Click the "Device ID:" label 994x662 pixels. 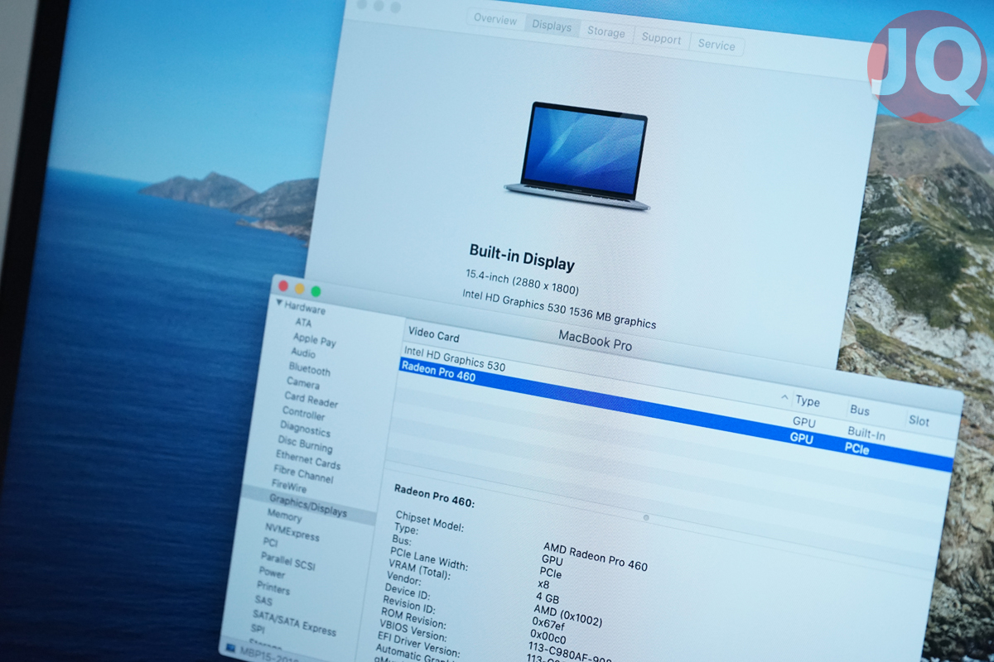click(407, 593)
